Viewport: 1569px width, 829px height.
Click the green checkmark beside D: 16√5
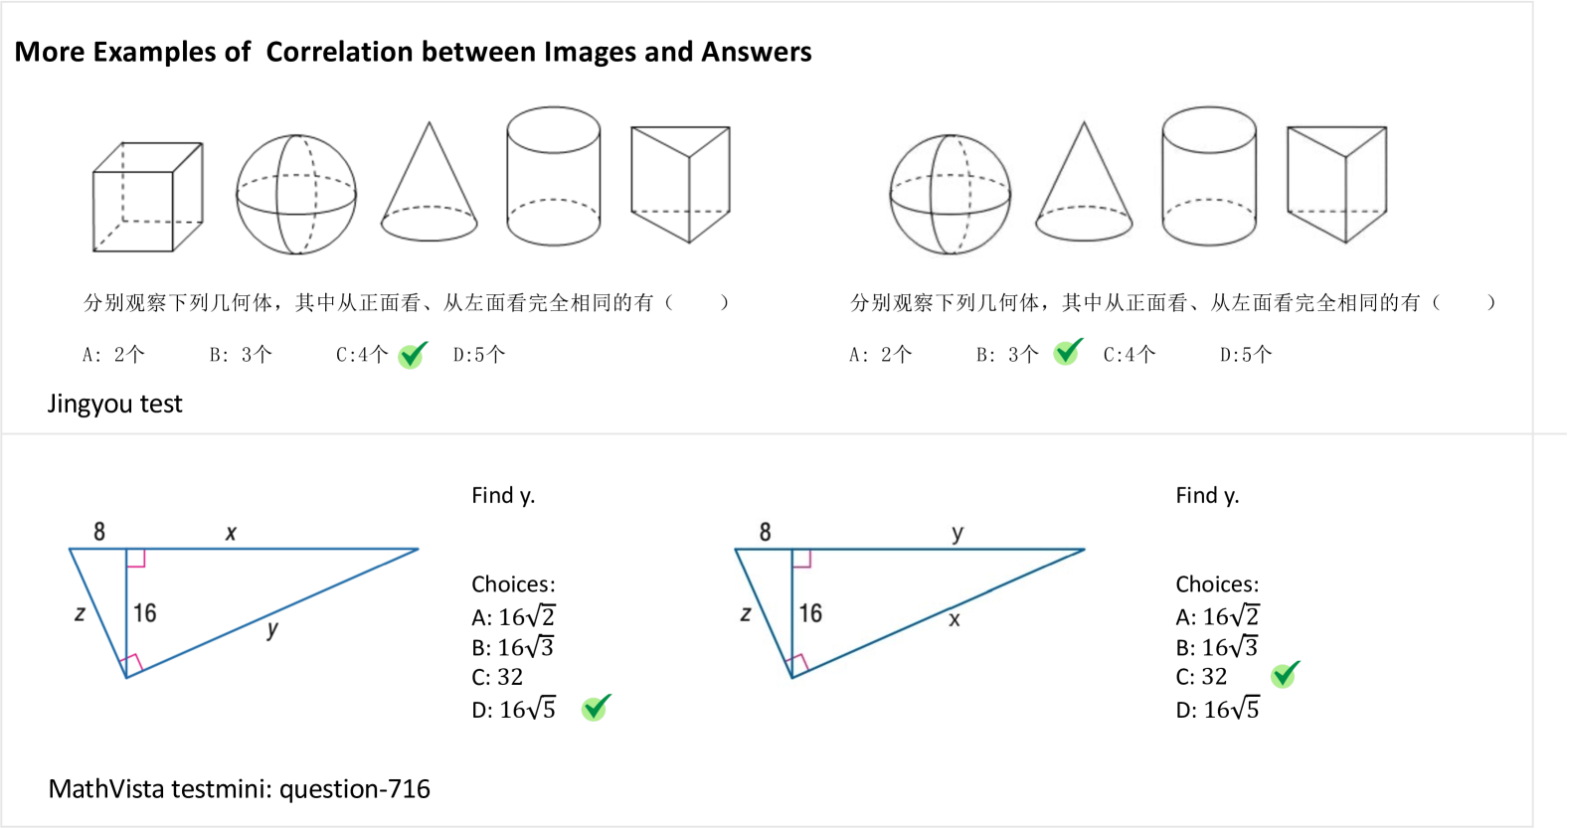pos(597,708)
